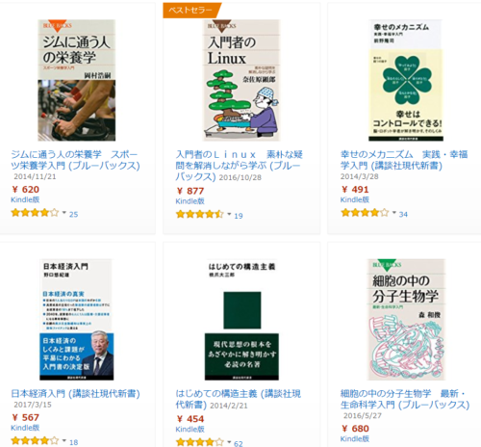The width and height of the screenshot is (481, 447).
Task: Open title link 細胞の中の分子生物学
Action: point(405,399)
